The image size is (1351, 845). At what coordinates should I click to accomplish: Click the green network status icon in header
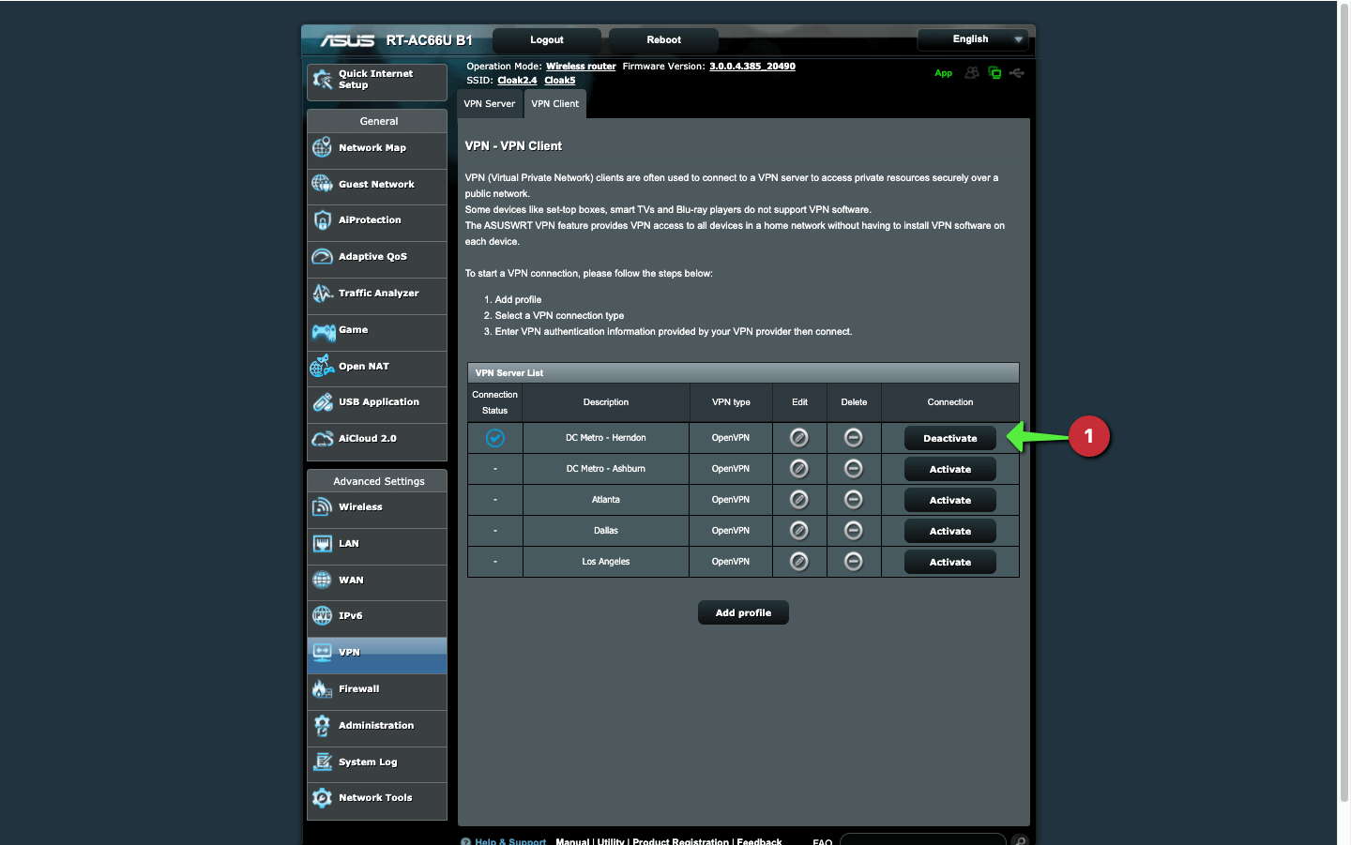click(994, 73)
